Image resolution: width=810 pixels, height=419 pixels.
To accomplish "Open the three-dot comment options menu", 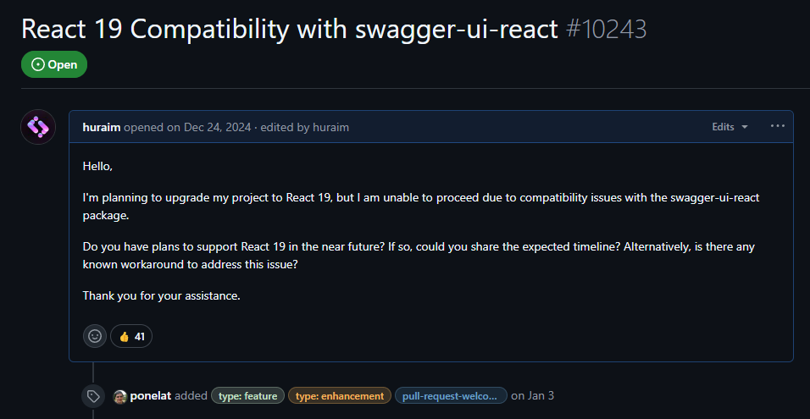I will 778,126.
